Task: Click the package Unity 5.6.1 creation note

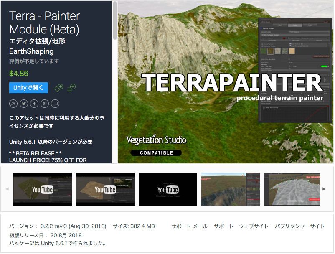Action: 58,243
